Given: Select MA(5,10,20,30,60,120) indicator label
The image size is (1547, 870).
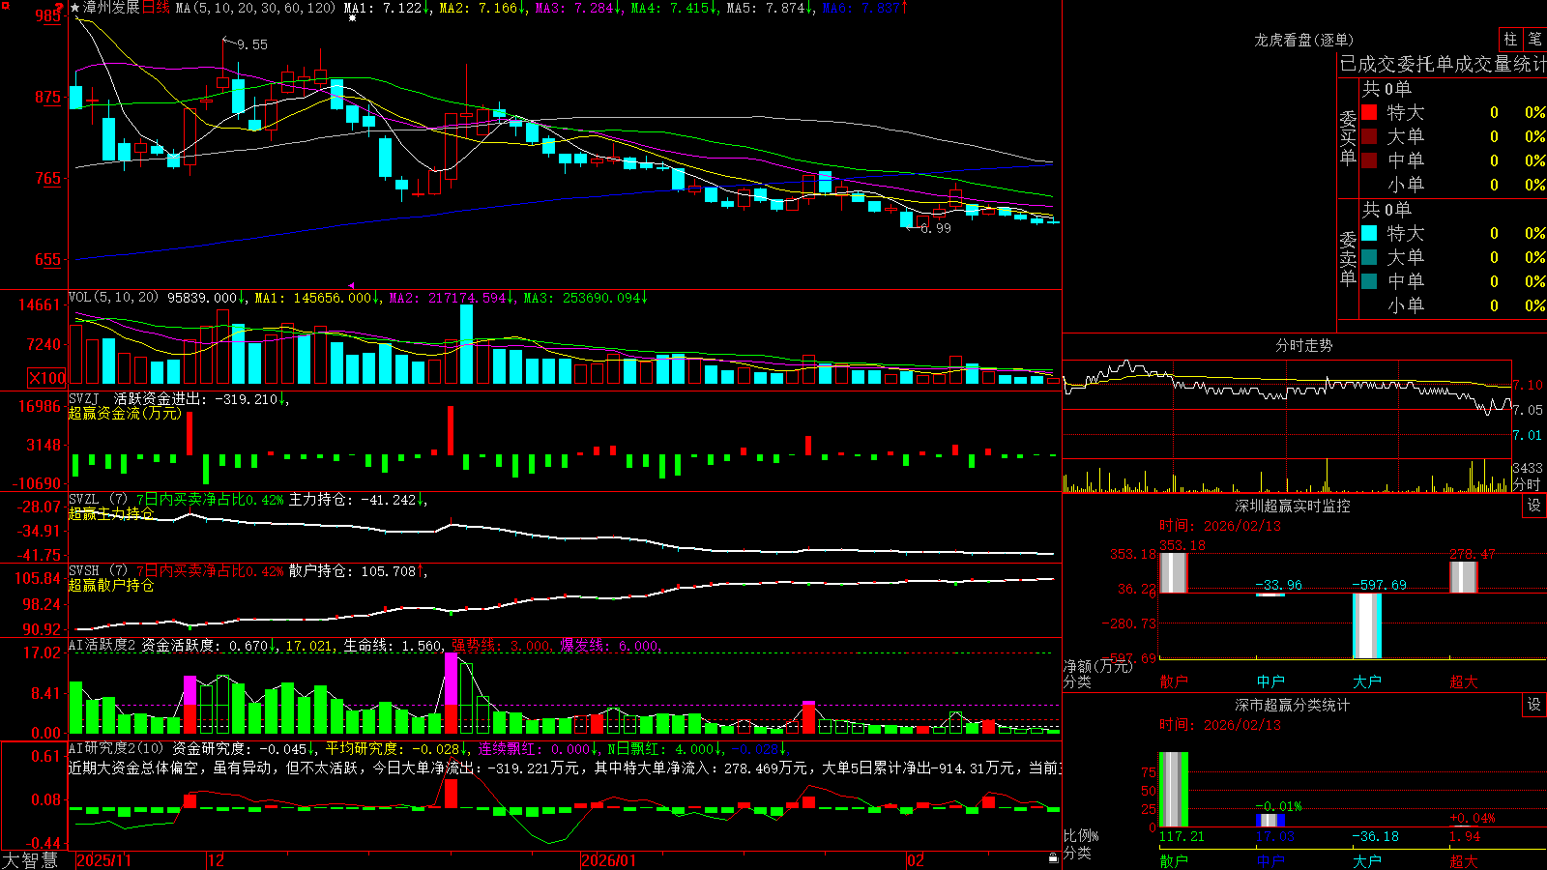Looking at the screenshot, I should tap(255, 8).
